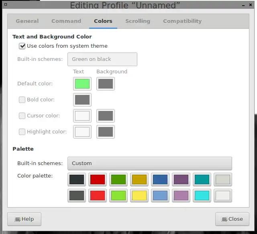Select the bright yellow palette swatch
Viewport: 257px width, 234px height.
coord(139,196)
